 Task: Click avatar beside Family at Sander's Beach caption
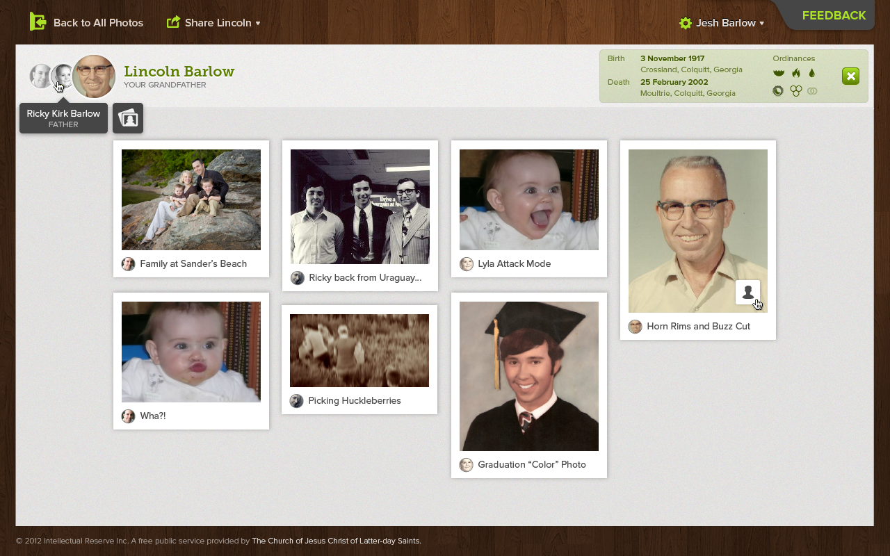128,264
